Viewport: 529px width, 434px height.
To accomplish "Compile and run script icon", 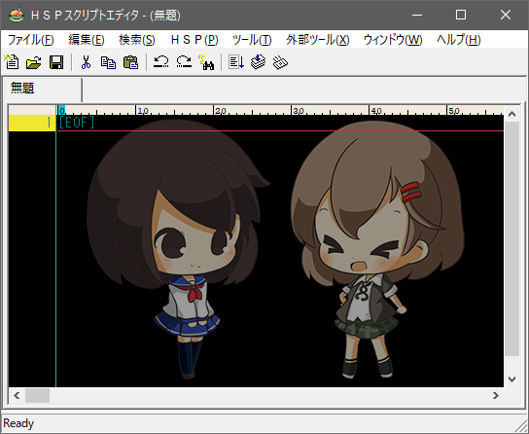I will tap(236, 62).
